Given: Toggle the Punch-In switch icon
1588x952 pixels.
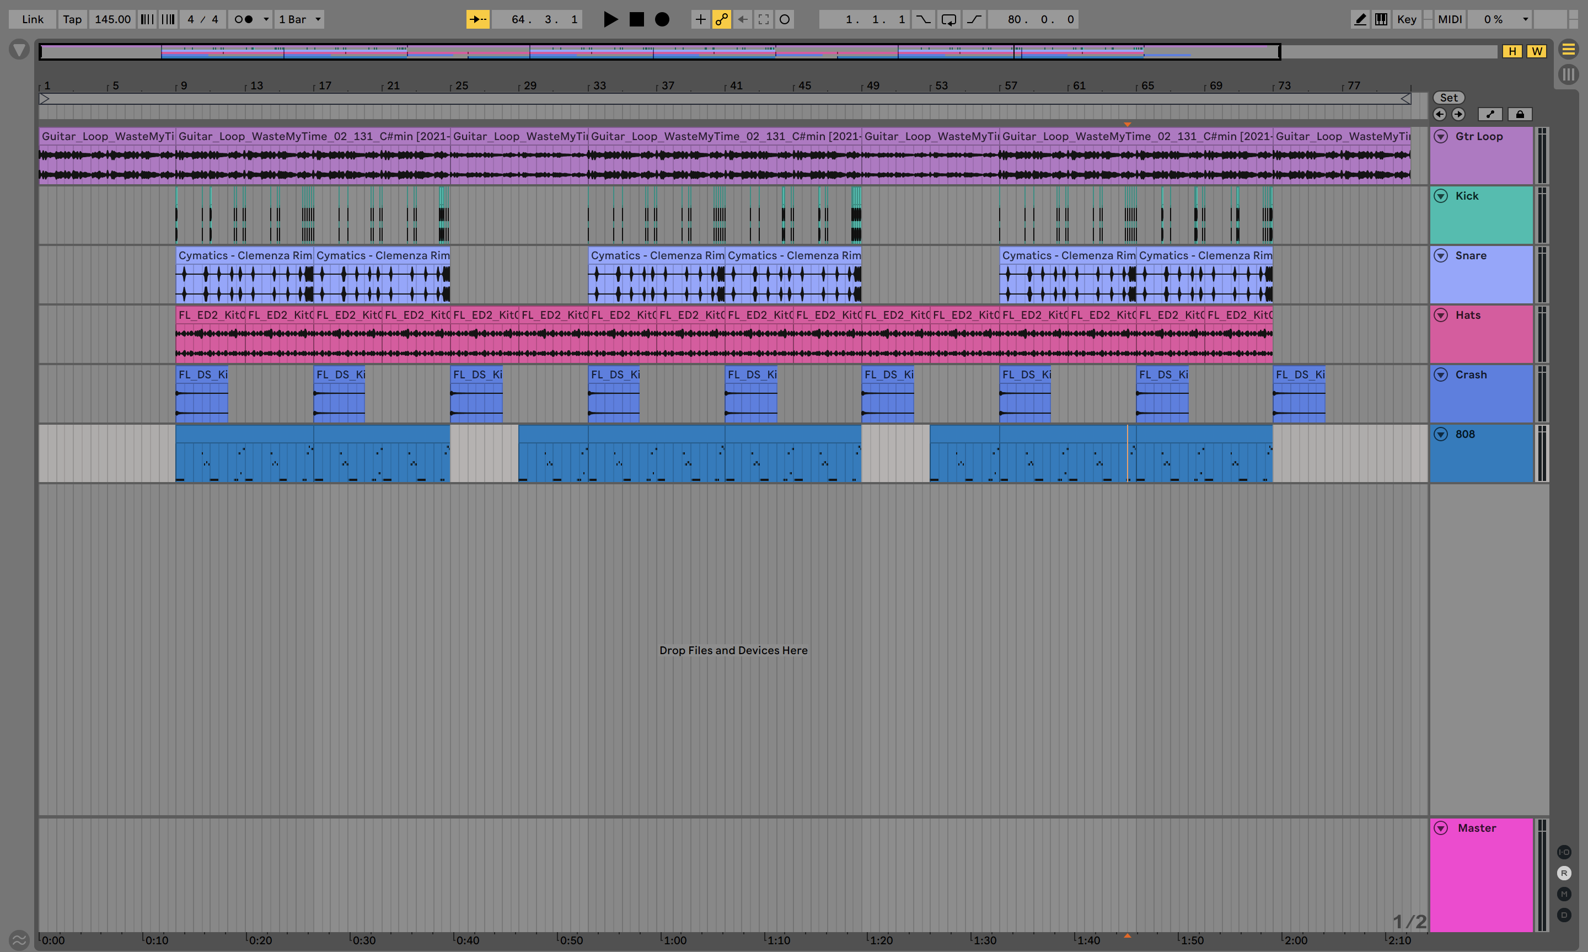Looking at the screenshot, I should (x=923, y=19).
